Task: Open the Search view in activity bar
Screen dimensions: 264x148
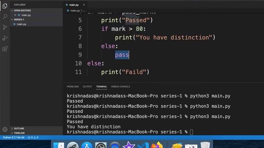Action: tap(5, 16)
